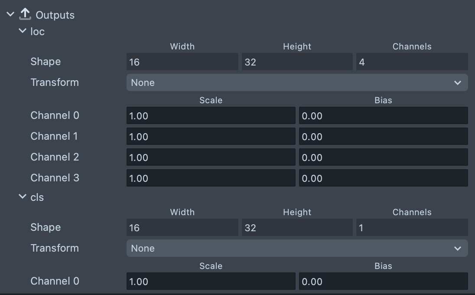Click the loc Shape Channels field
This screenshot has width=475, height=295.
pos(412,62)
